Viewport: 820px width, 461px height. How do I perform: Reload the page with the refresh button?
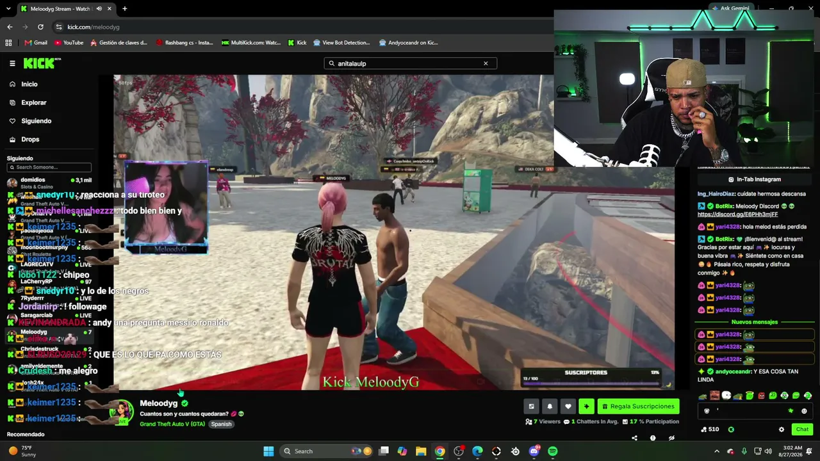click(40, 27)
